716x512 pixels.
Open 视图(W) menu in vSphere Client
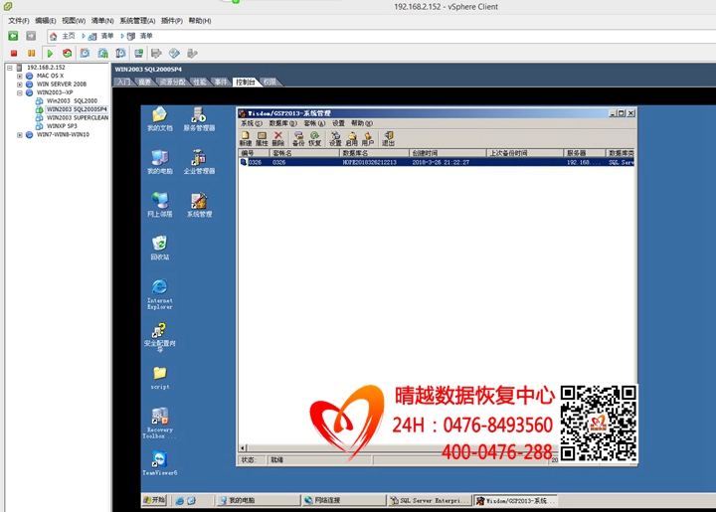point(74,21)
